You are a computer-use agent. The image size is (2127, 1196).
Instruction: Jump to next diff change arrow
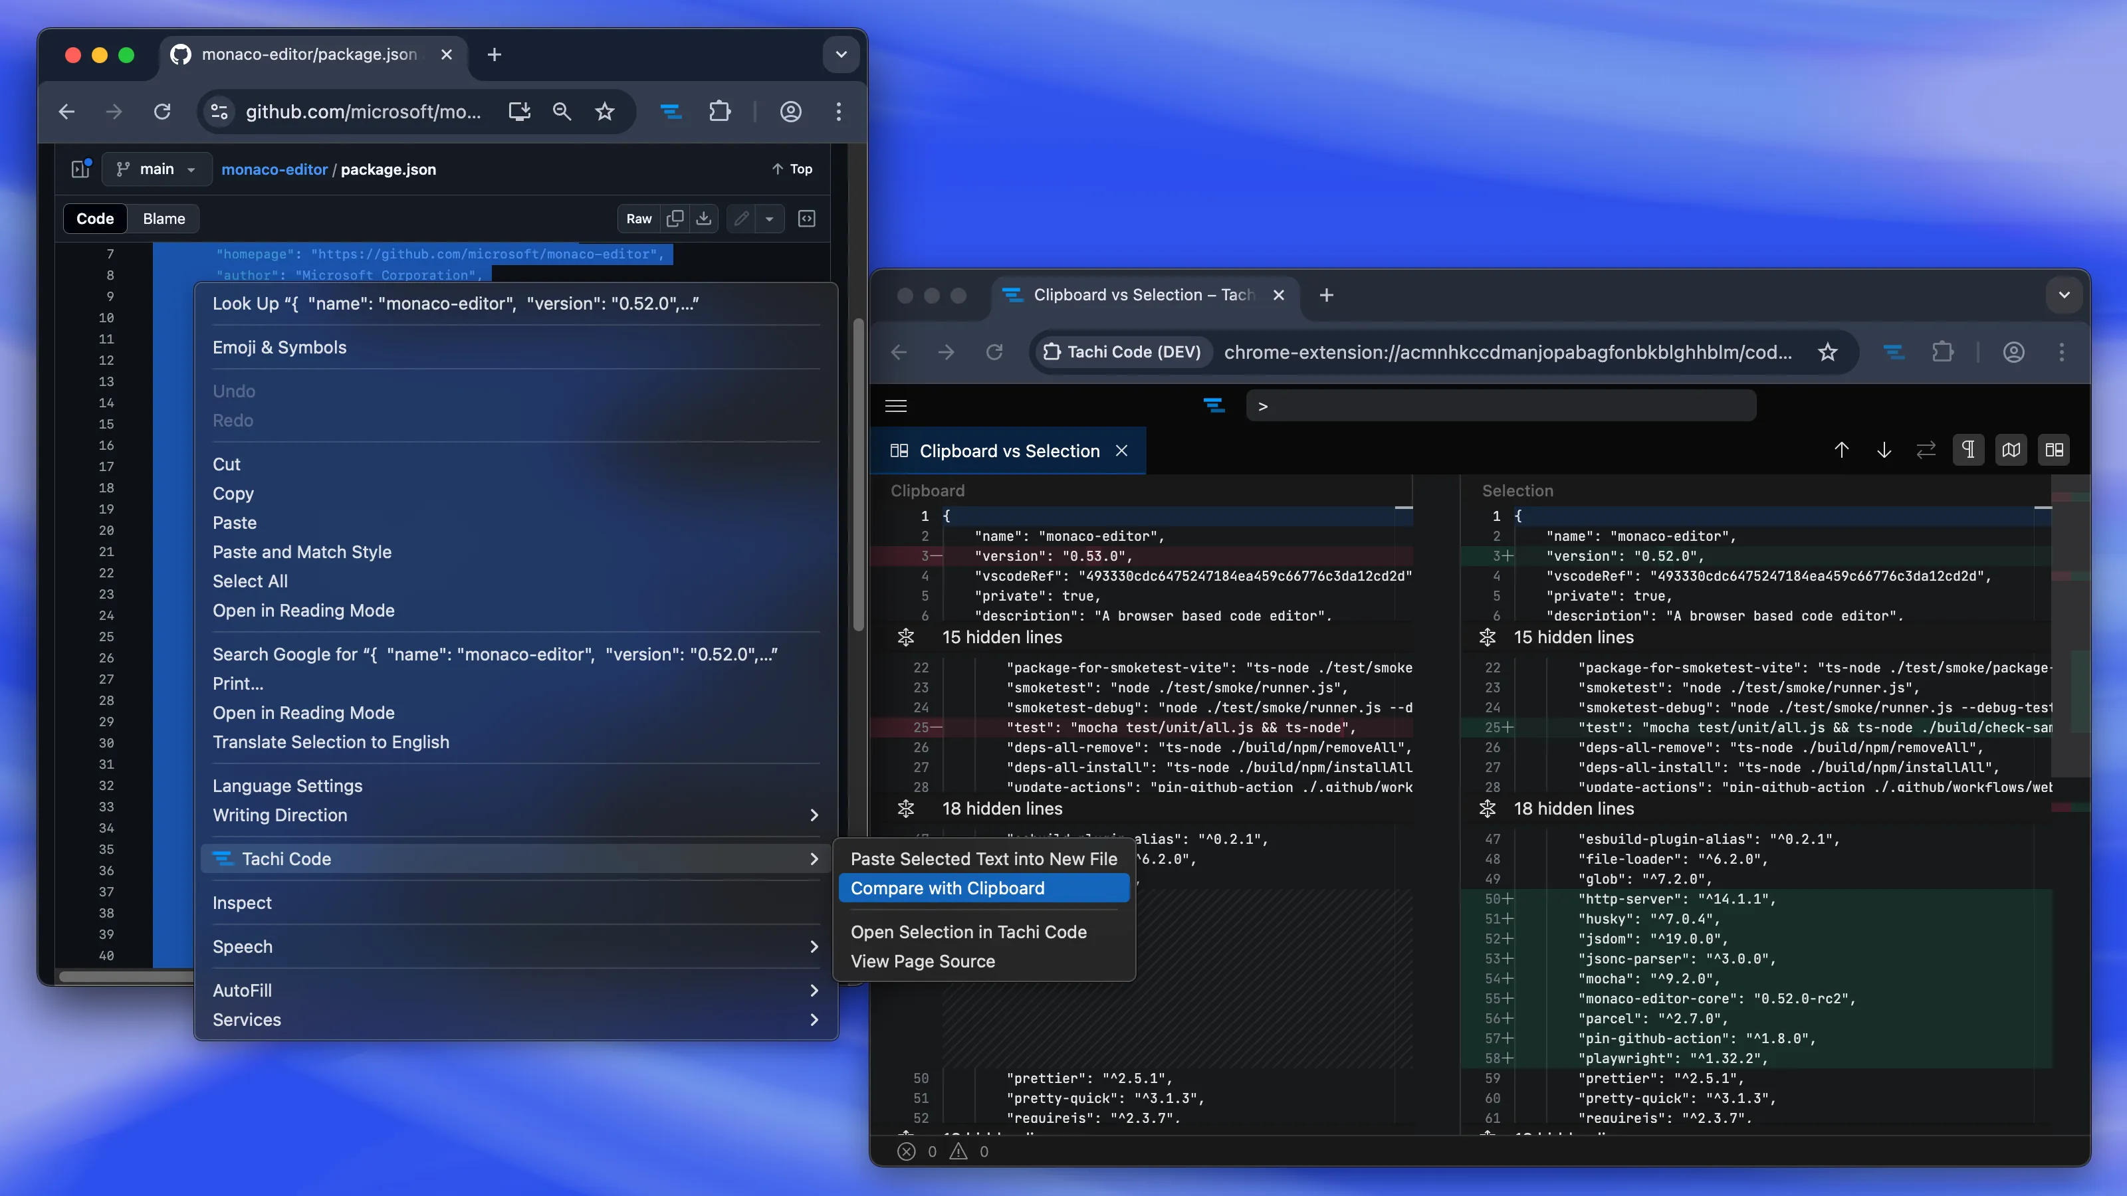click(x=1884, y=450)
